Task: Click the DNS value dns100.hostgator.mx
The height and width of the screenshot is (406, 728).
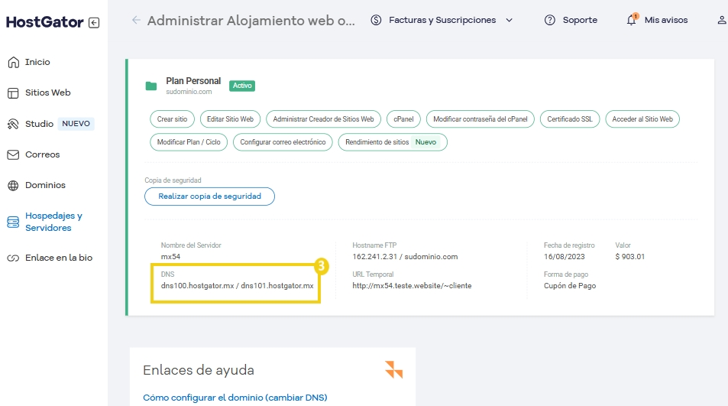Action: coord(197,286)
